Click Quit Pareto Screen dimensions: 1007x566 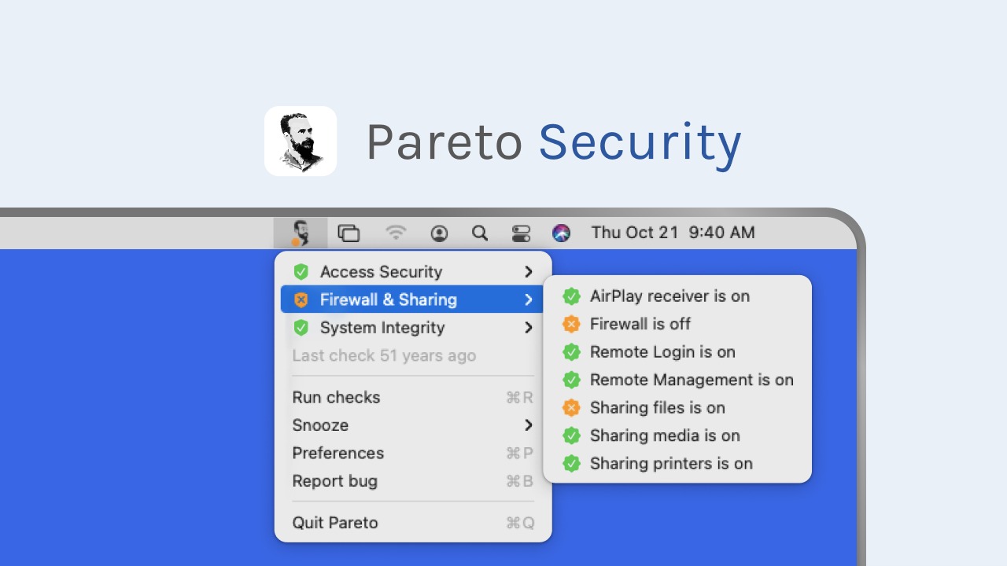click(x=335, y=523)
